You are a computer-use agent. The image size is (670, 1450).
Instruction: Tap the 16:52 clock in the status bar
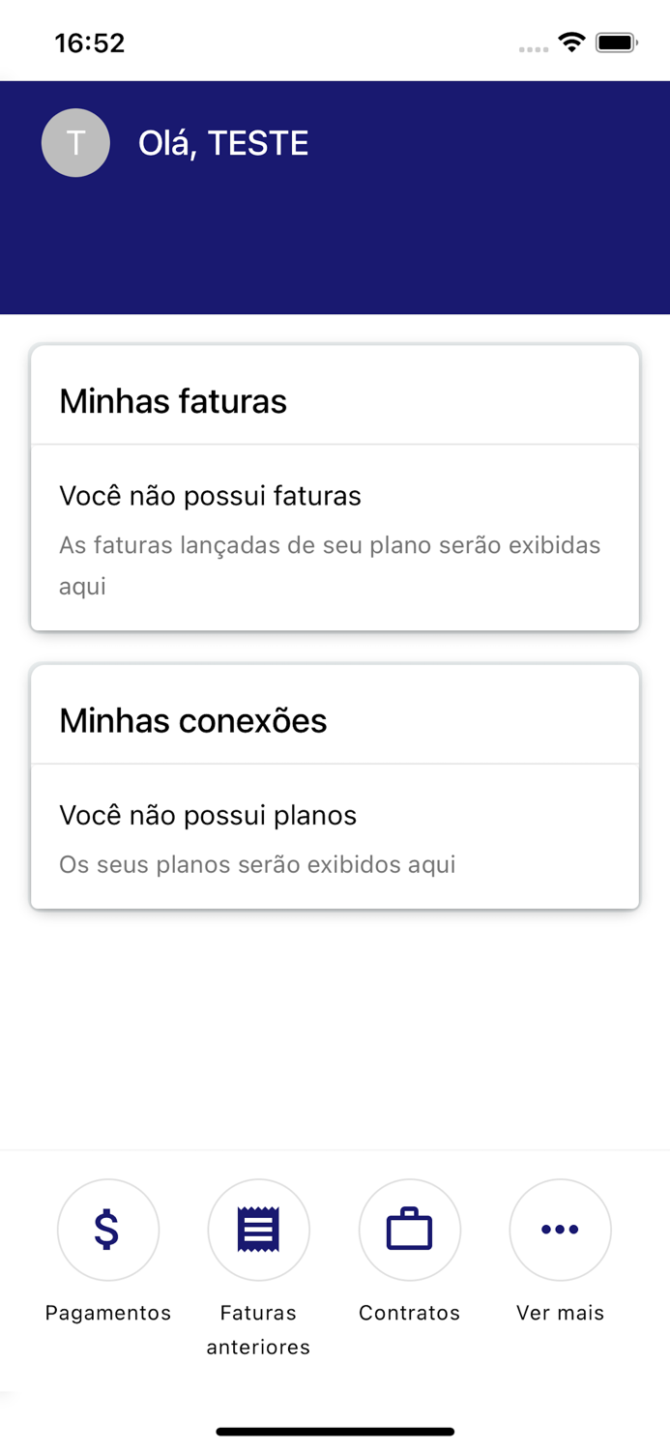point(90,43)
